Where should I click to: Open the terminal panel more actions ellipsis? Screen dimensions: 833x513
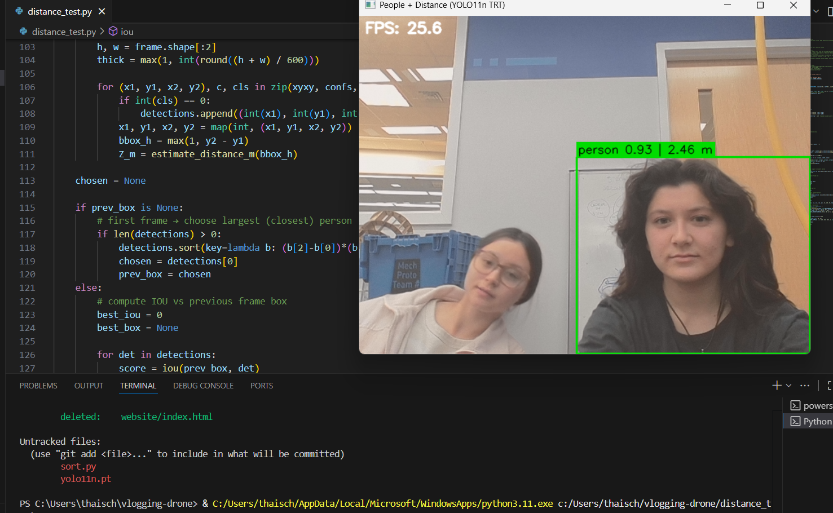pyautogui.click(x=805, y=386)
